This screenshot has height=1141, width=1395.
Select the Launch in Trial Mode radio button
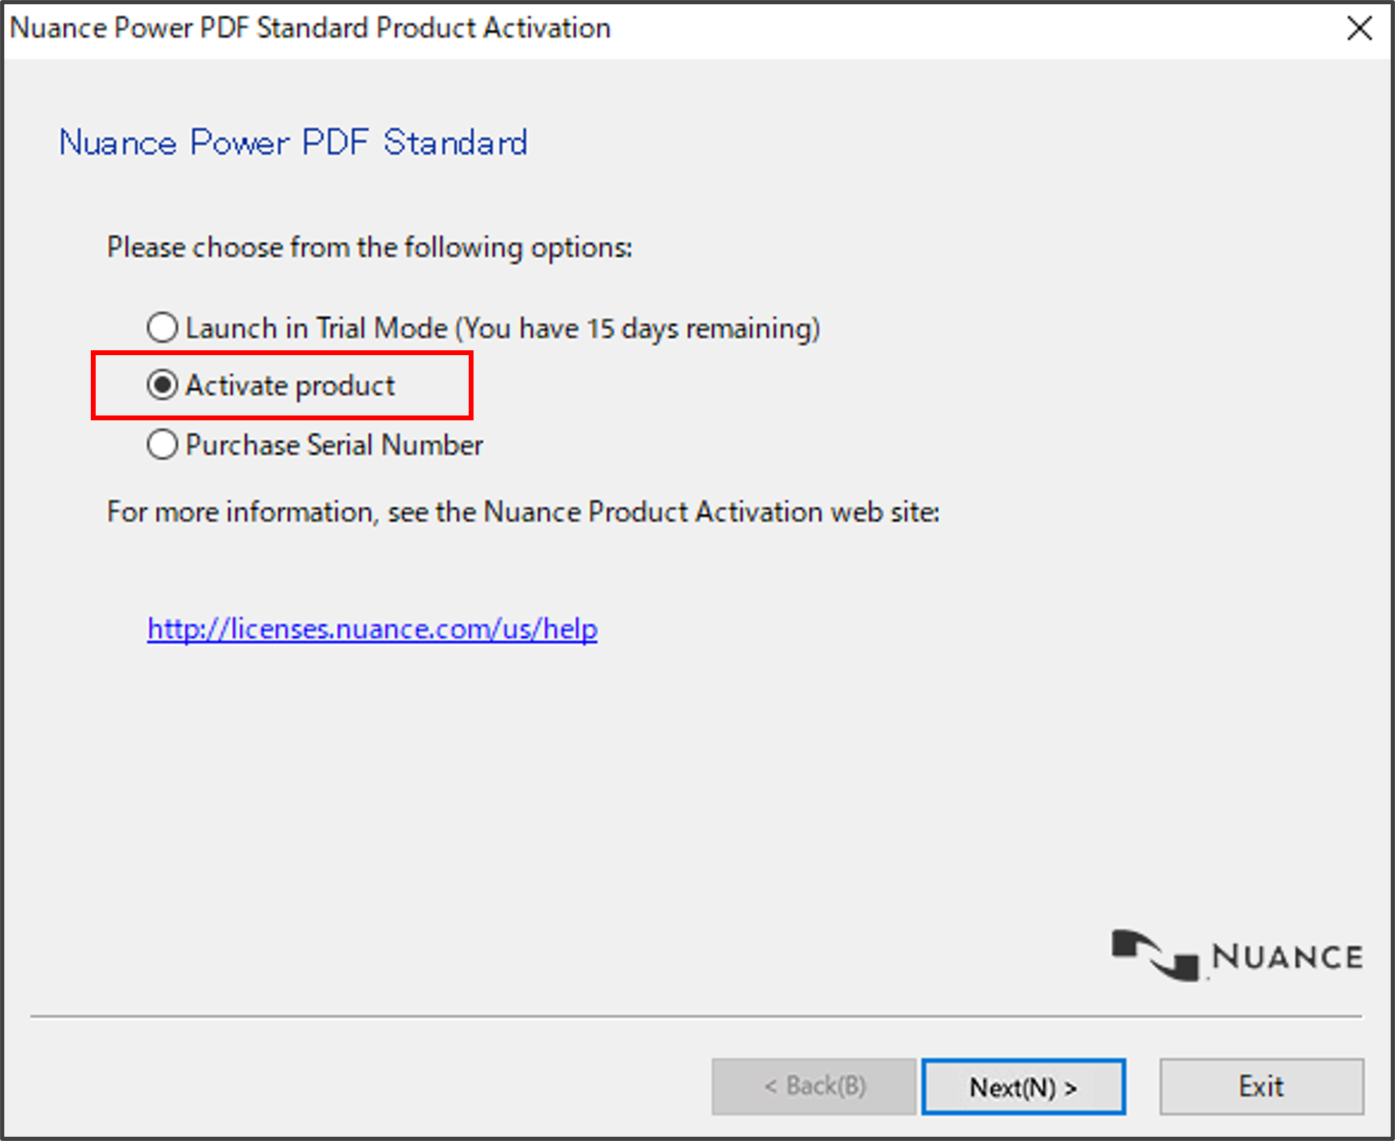[x=162, y=327]
